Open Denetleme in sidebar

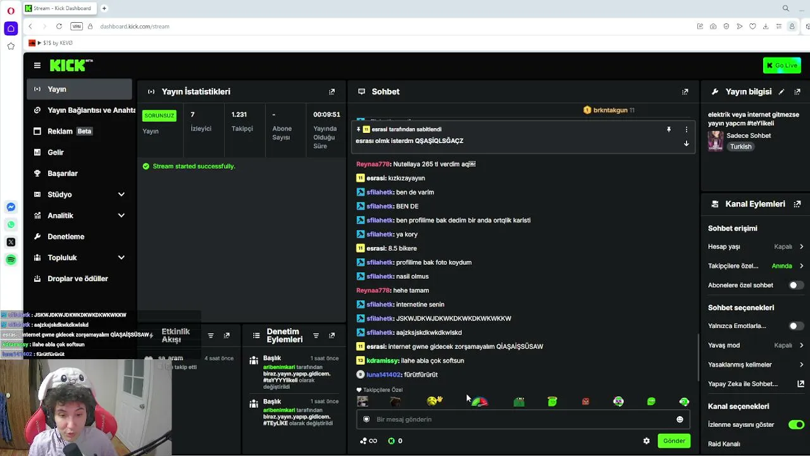79,236
